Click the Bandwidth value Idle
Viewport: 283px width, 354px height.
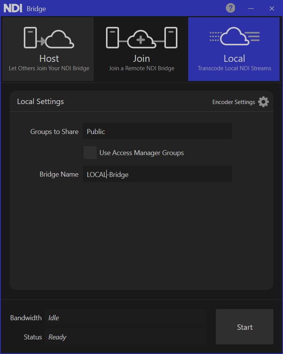53,318
